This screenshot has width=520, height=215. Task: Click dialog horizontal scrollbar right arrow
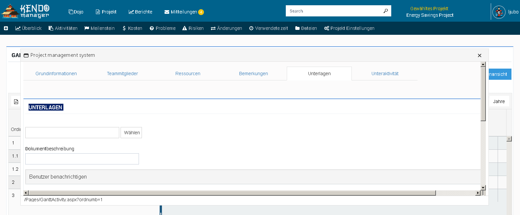(x=478, y=193)
